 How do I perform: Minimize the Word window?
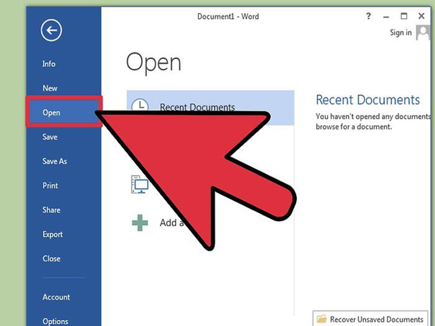[386, 17]
